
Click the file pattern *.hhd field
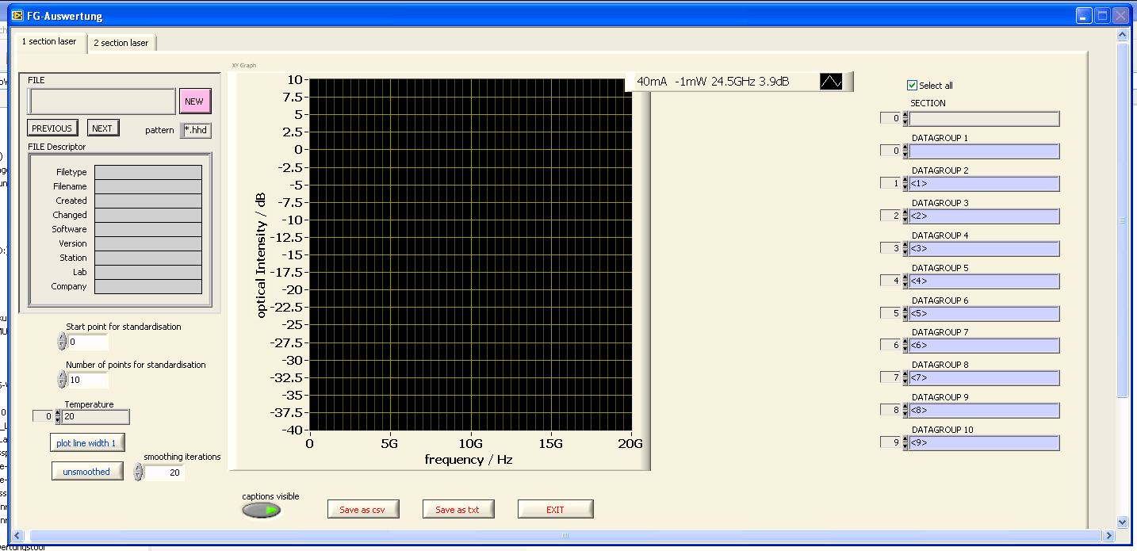(x=196, y=130)
